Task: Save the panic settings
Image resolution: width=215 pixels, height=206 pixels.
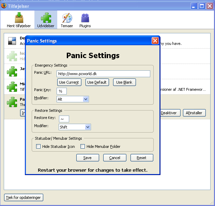Action: coord(88,158)
